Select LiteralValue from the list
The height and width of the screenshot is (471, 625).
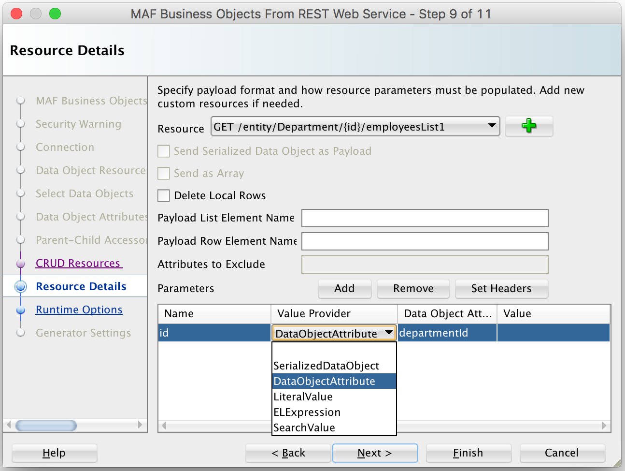pos(334,397)
